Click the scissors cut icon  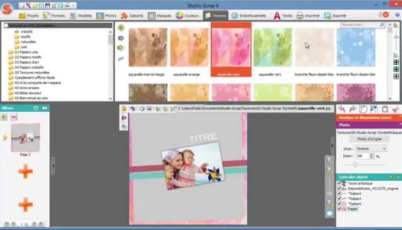396,109
